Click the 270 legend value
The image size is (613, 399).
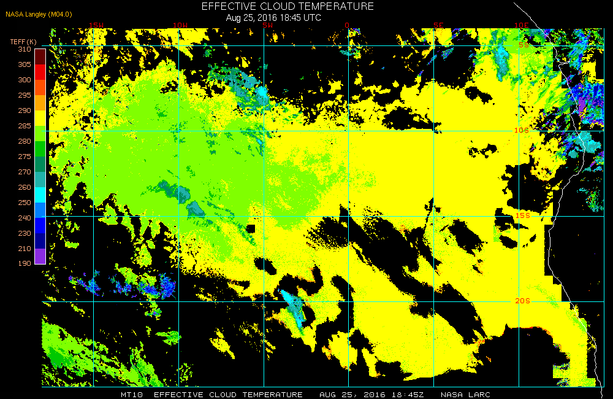(x=25, y=171)
